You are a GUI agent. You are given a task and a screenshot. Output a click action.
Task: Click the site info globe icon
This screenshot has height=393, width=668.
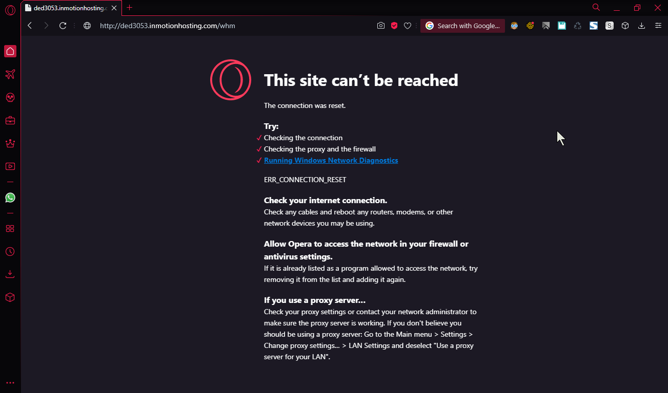tap(87, 26)
